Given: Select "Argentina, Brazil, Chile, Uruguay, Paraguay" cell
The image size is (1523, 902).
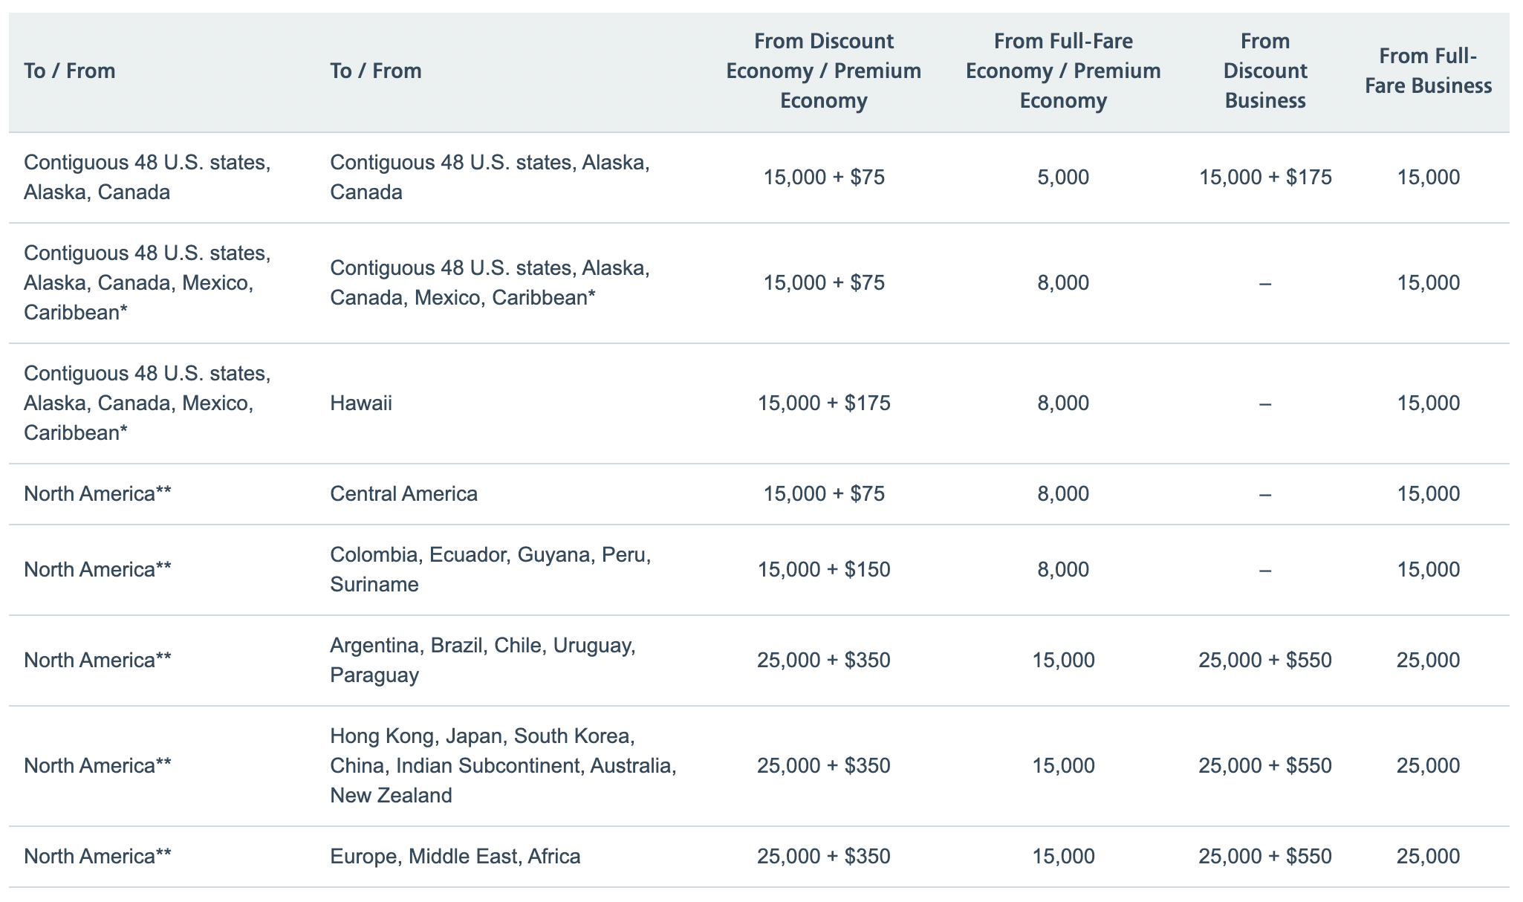Looking at the screenshot, I should tap(483, 661).
